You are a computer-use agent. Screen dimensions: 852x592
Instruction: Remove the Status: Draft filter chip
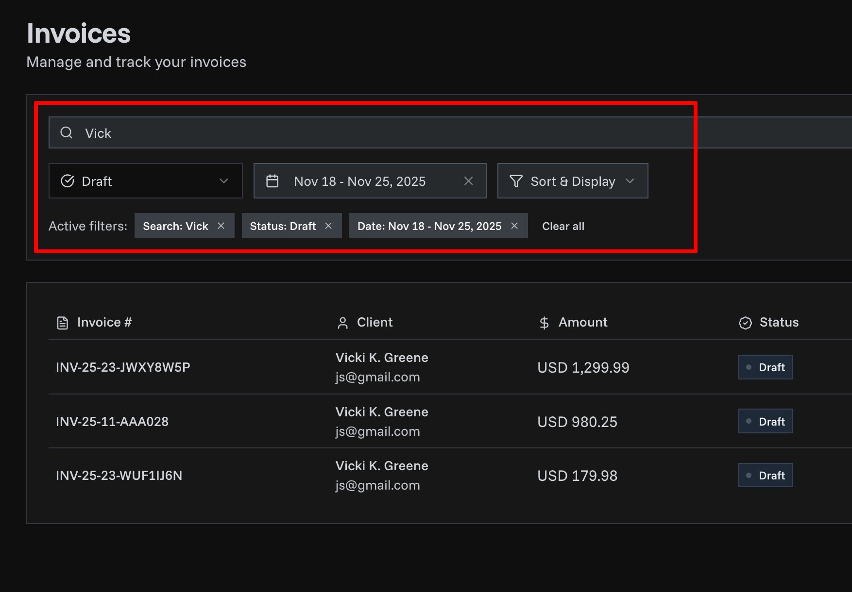[328, 225]
